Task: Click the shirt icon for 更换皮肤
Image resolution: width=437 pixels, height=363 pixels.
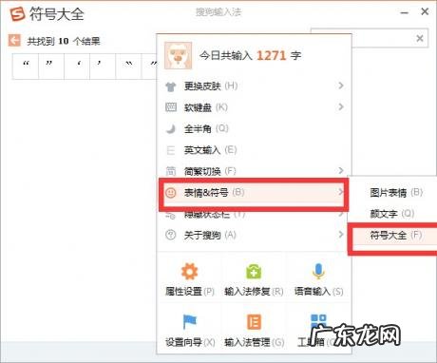Action: [171, 86]
